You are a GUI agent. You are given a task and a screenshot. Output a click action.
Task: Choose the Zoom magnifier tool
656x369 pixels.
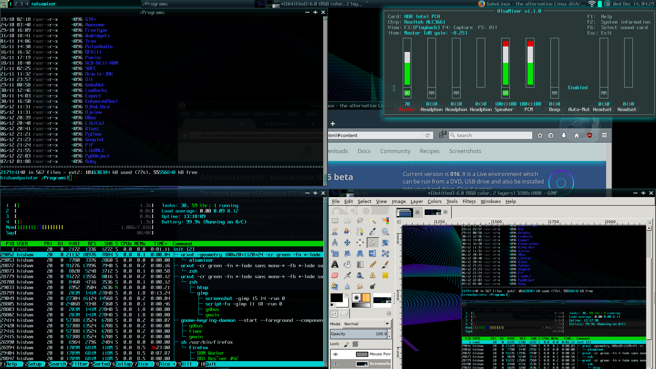pos(385,232)
